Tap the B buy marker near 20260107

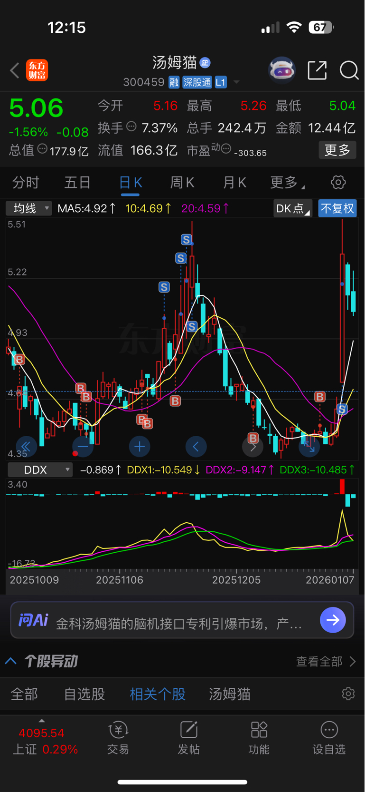(320, 396)
